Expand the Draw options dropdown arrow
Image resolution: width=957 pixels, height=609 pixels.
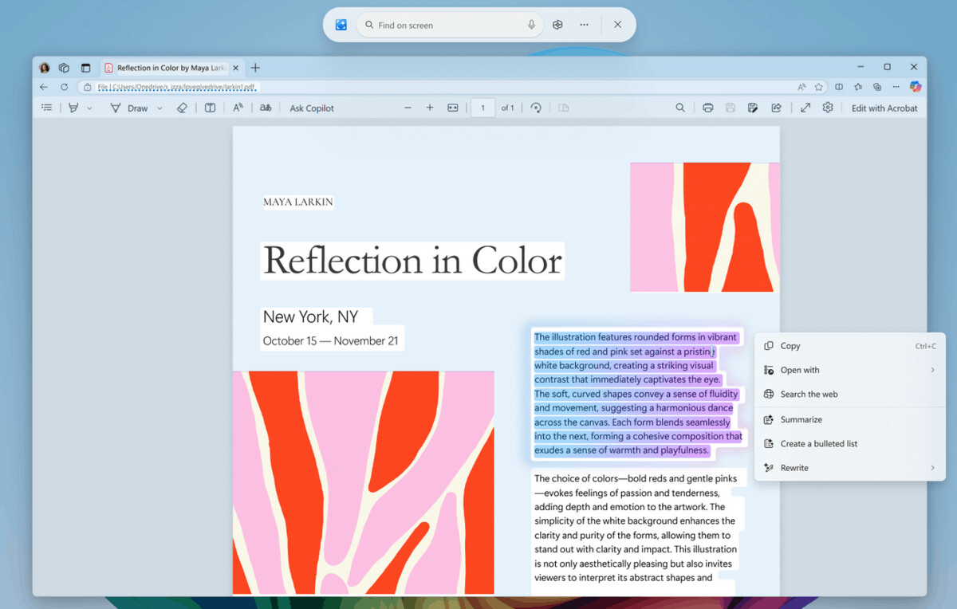click(x=159, y=108)
